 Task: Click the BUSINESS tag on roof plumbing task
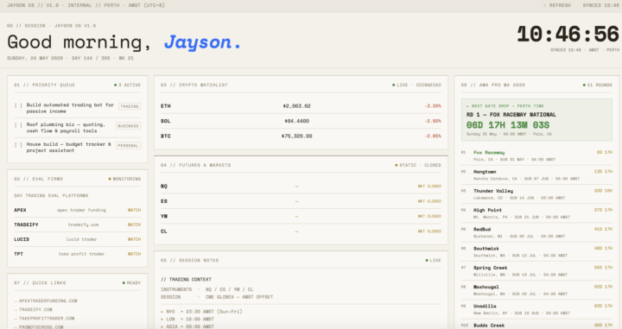click(128, 126)
